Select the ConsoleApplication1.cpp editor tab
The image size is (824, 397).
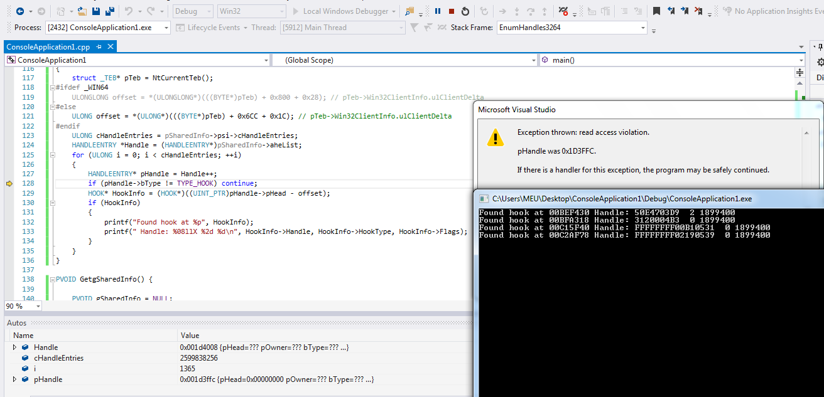tap(48, 47)
